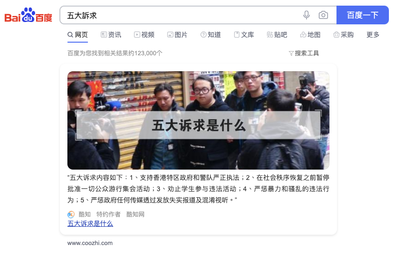
Task: Click the www.coozhi.com URL
Action: coord(90,243)
